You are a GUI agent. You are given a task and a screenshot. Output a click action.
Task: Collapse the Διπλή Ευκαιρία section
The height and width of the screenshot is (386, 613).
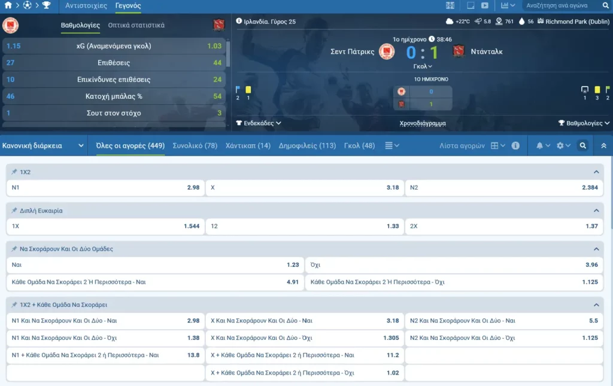596,211
